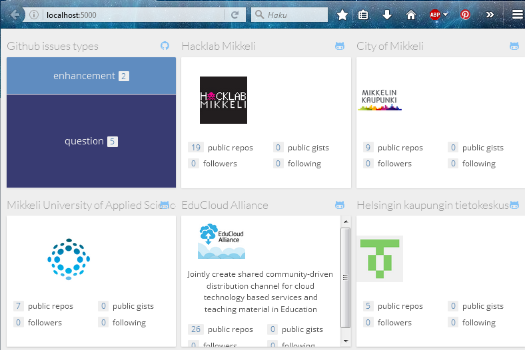Click the Github issues types heading

pos(53,46)
